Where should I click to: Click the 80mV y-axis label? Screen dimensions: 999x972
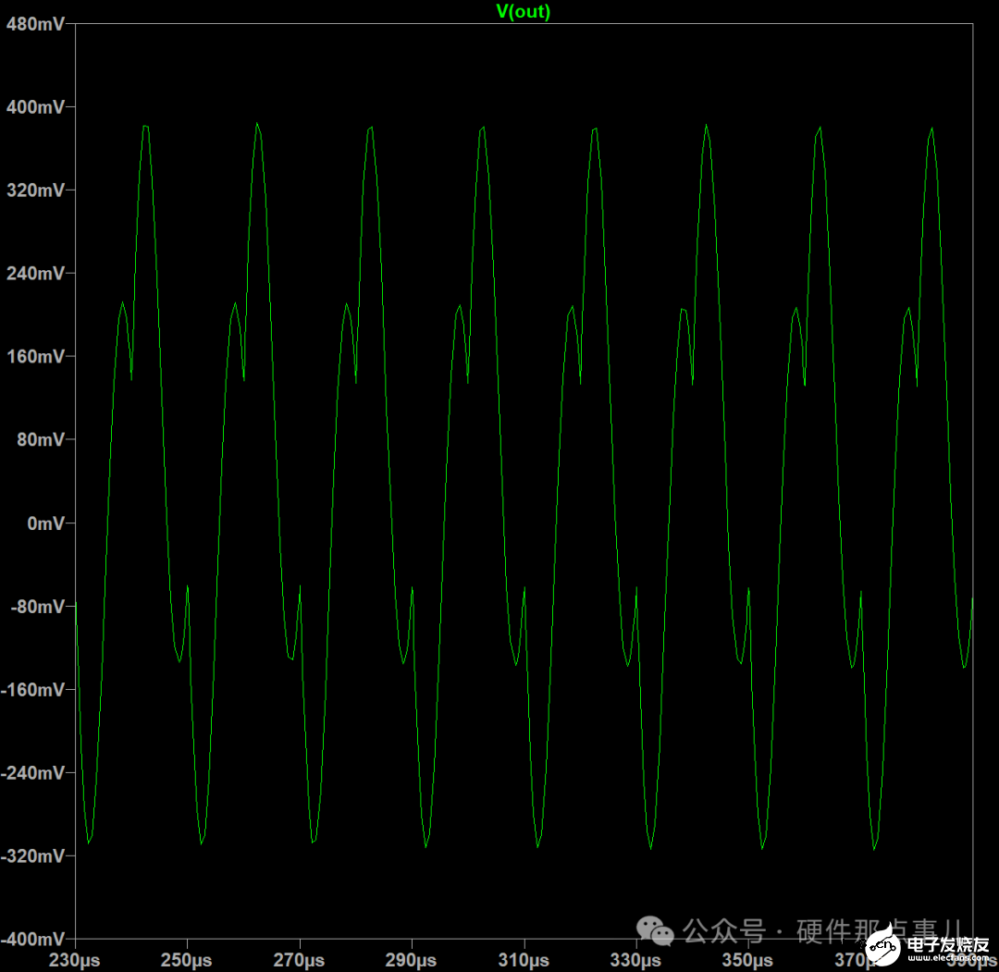coord(40,440)
